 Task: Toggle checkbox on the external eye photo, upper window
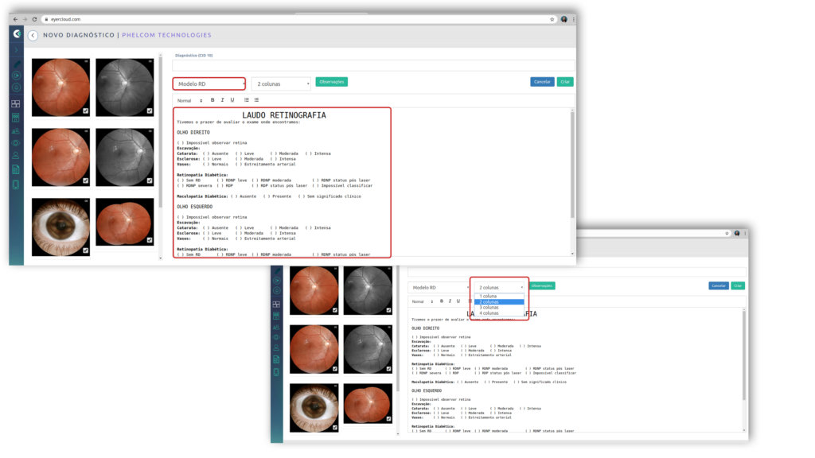tap(86, 250)
